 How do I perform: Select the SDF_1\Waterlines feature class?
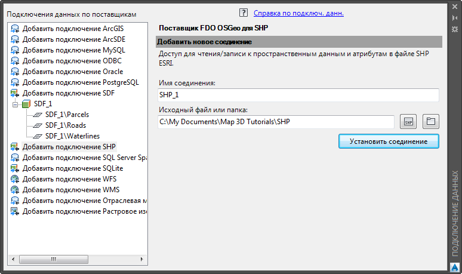point(72,136)
